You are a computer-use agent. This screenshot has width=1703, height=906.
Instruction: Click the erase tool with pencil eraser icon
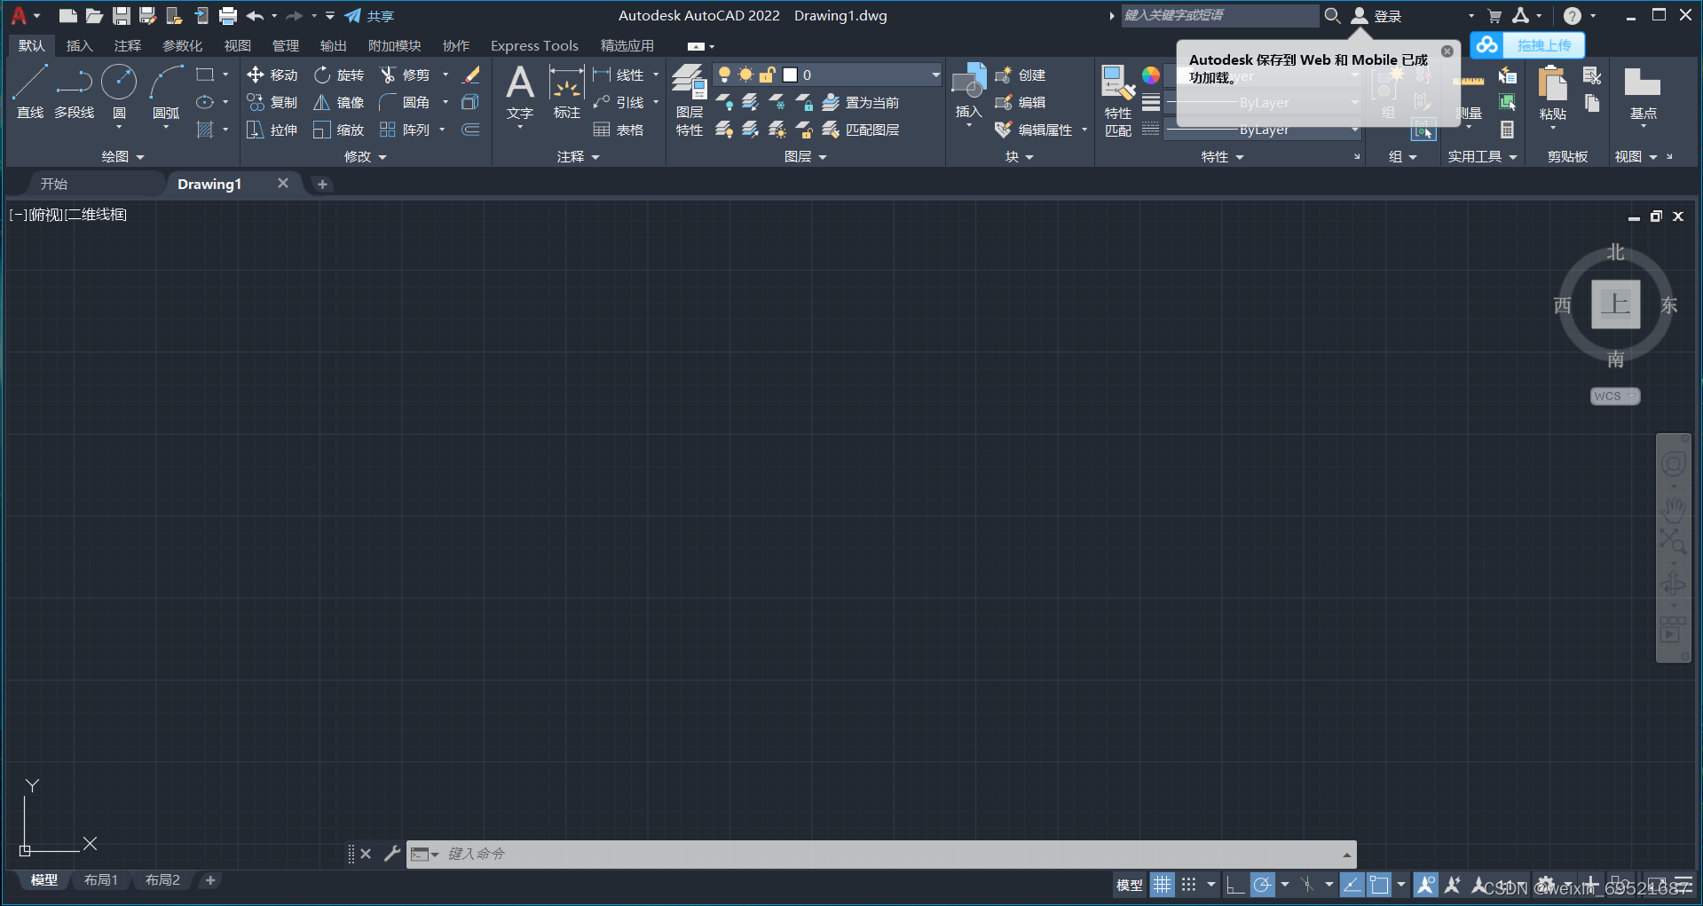point(471,75)
